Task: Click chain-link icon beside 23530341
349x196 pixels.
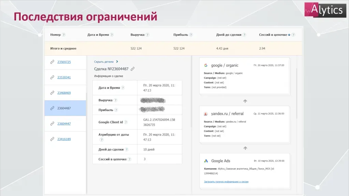Action: (x=52, y=77)
